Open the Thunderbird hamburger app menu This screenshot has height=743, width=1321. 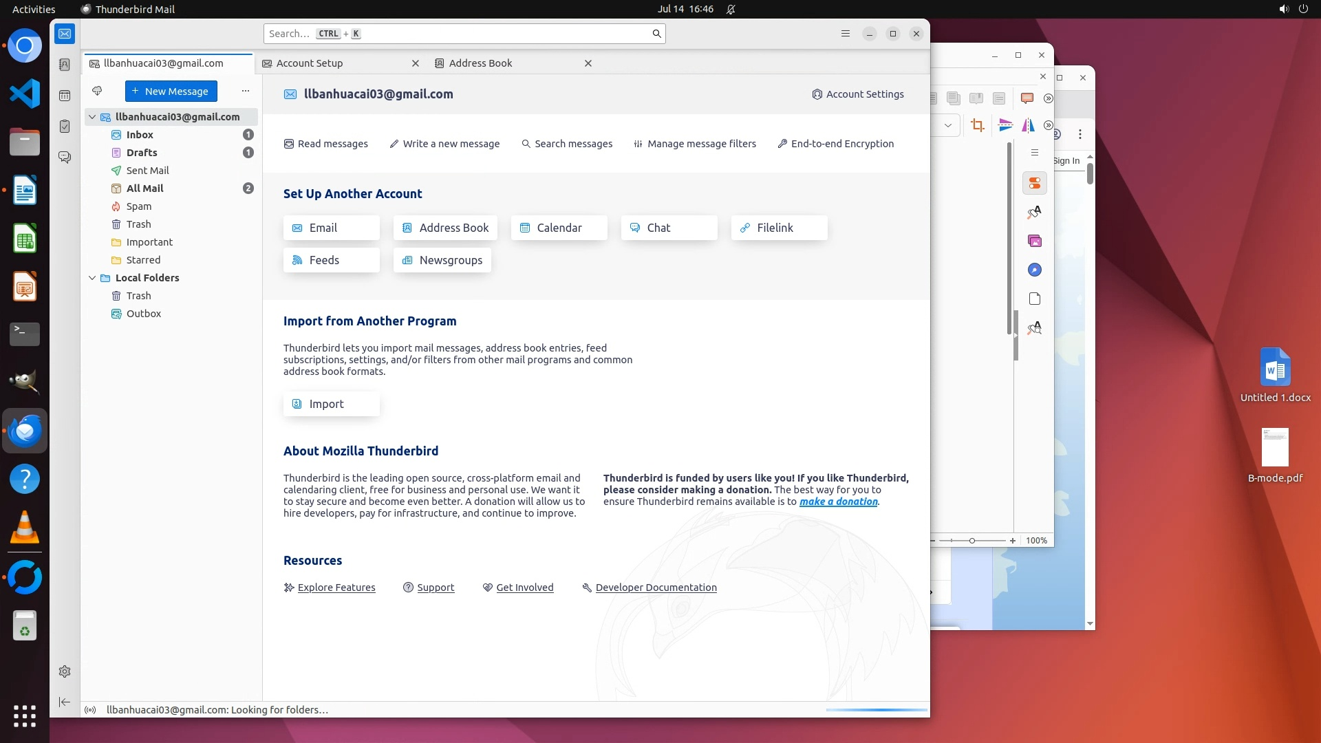click(846, 34)
